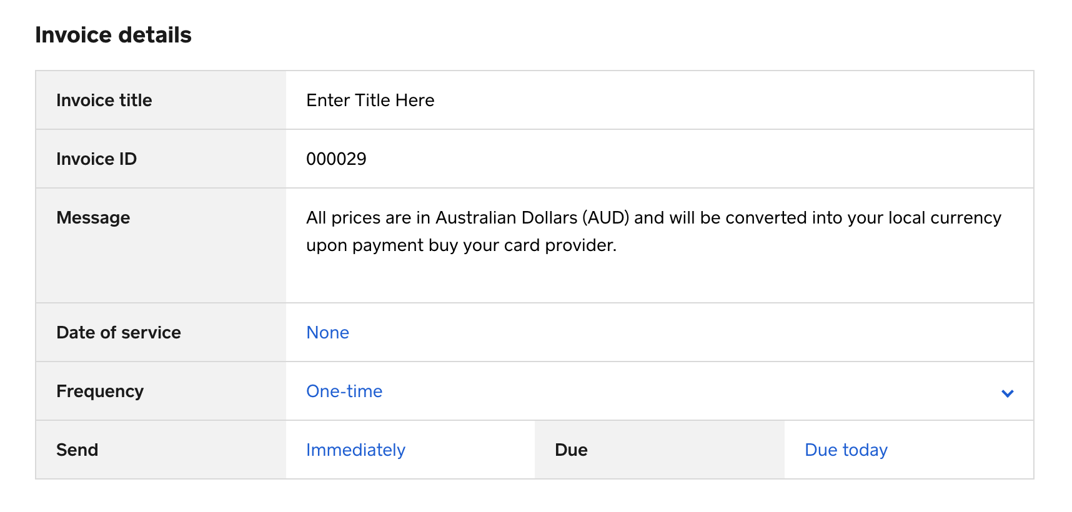
Task: Click the Invoice title label
Action: pos(104,101)
